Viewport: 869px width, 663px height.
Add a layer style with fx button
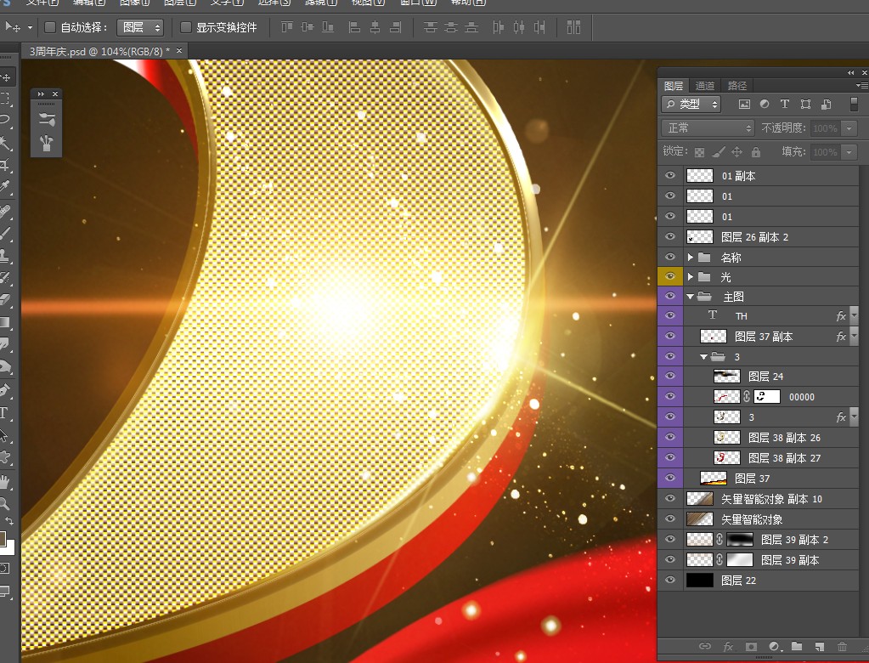(x=728, y=646)
